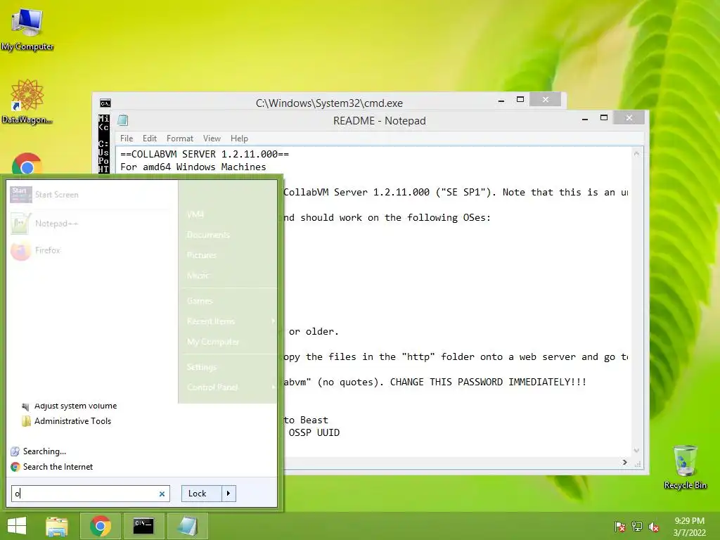Click the Start menu search field

(x=91, y=494)
